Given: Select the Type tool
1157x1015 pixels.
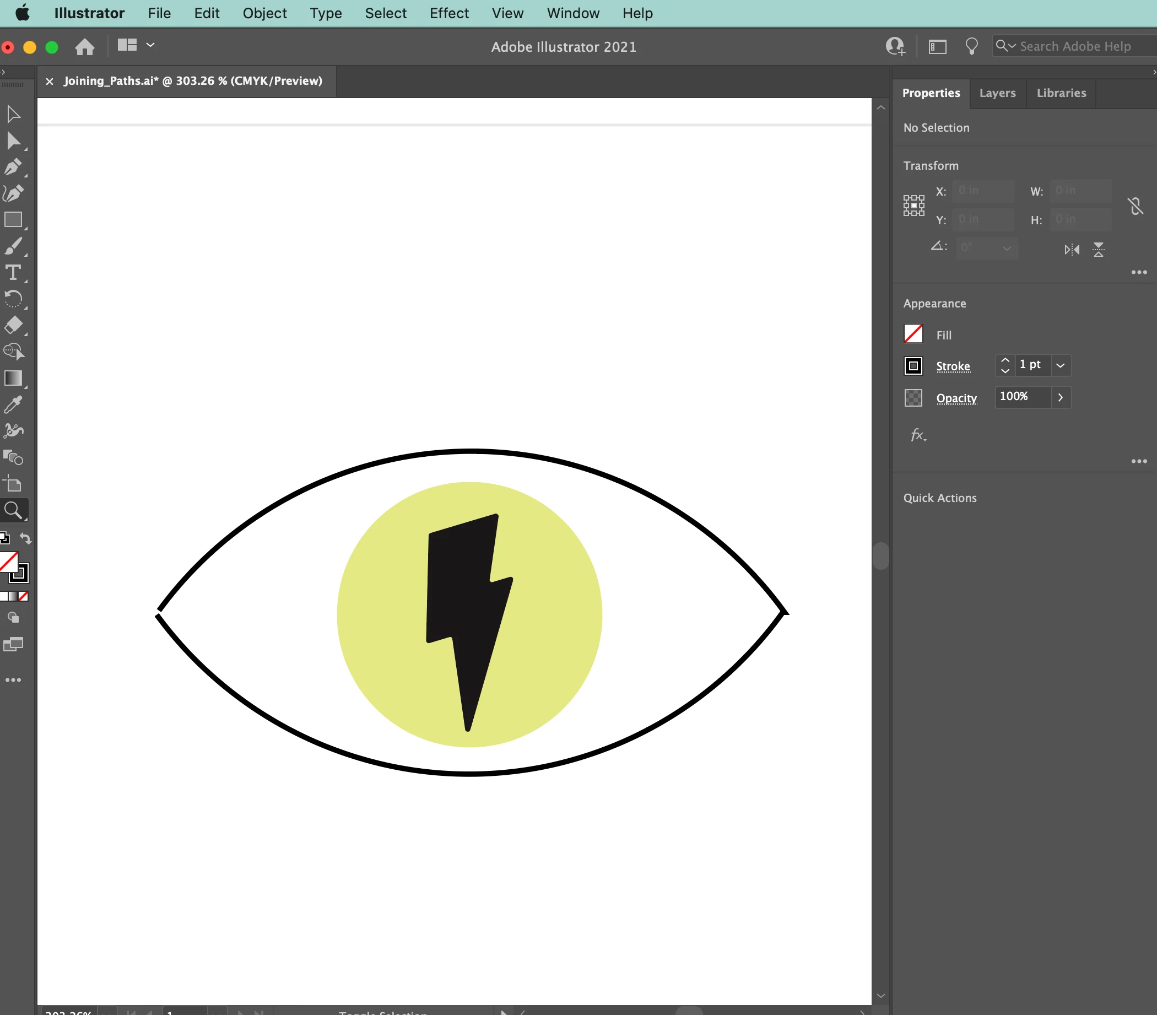Looking at the screenshot, I should pyautogui.click(x=14, y=273).
